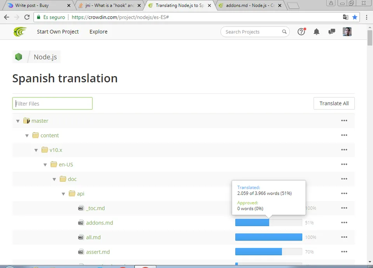Collapse the en-US folder arrow
The image size is (373, 268).
45,165
